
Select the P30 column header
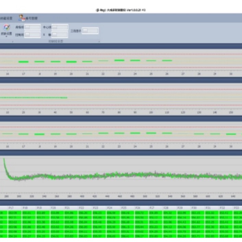pyautogui.click(x=198, y=208)
